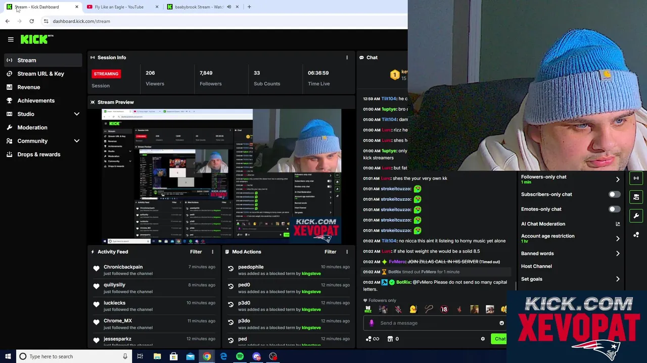Click the broadcast signal icon on right rail
The image size is (647, 363).
coord(636,178)
